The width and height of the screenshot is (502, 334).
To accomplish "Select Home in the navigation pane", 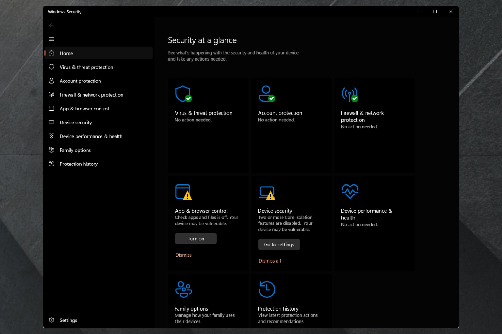I will (99, 53).
